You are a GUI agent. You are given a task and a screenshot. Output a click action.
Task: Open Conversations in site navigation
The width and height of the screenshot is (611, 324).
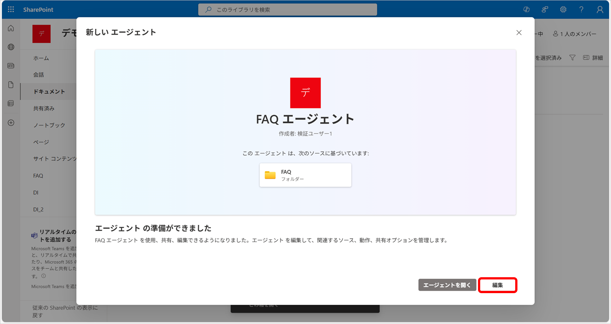(x=39, y=75)
